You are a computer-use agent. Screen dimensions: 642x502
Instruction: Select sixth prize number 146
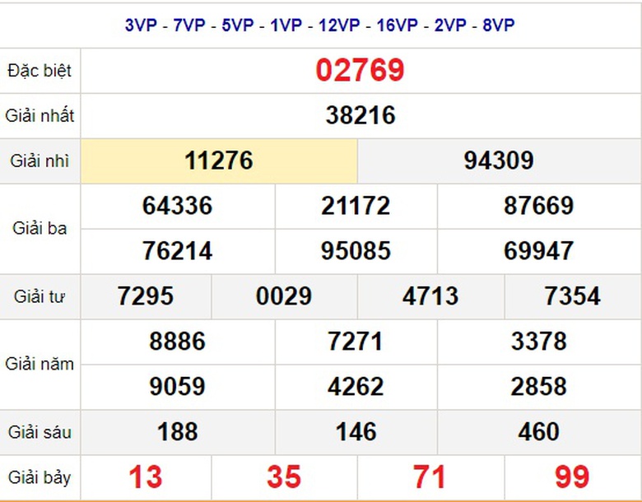pos(356,431)
